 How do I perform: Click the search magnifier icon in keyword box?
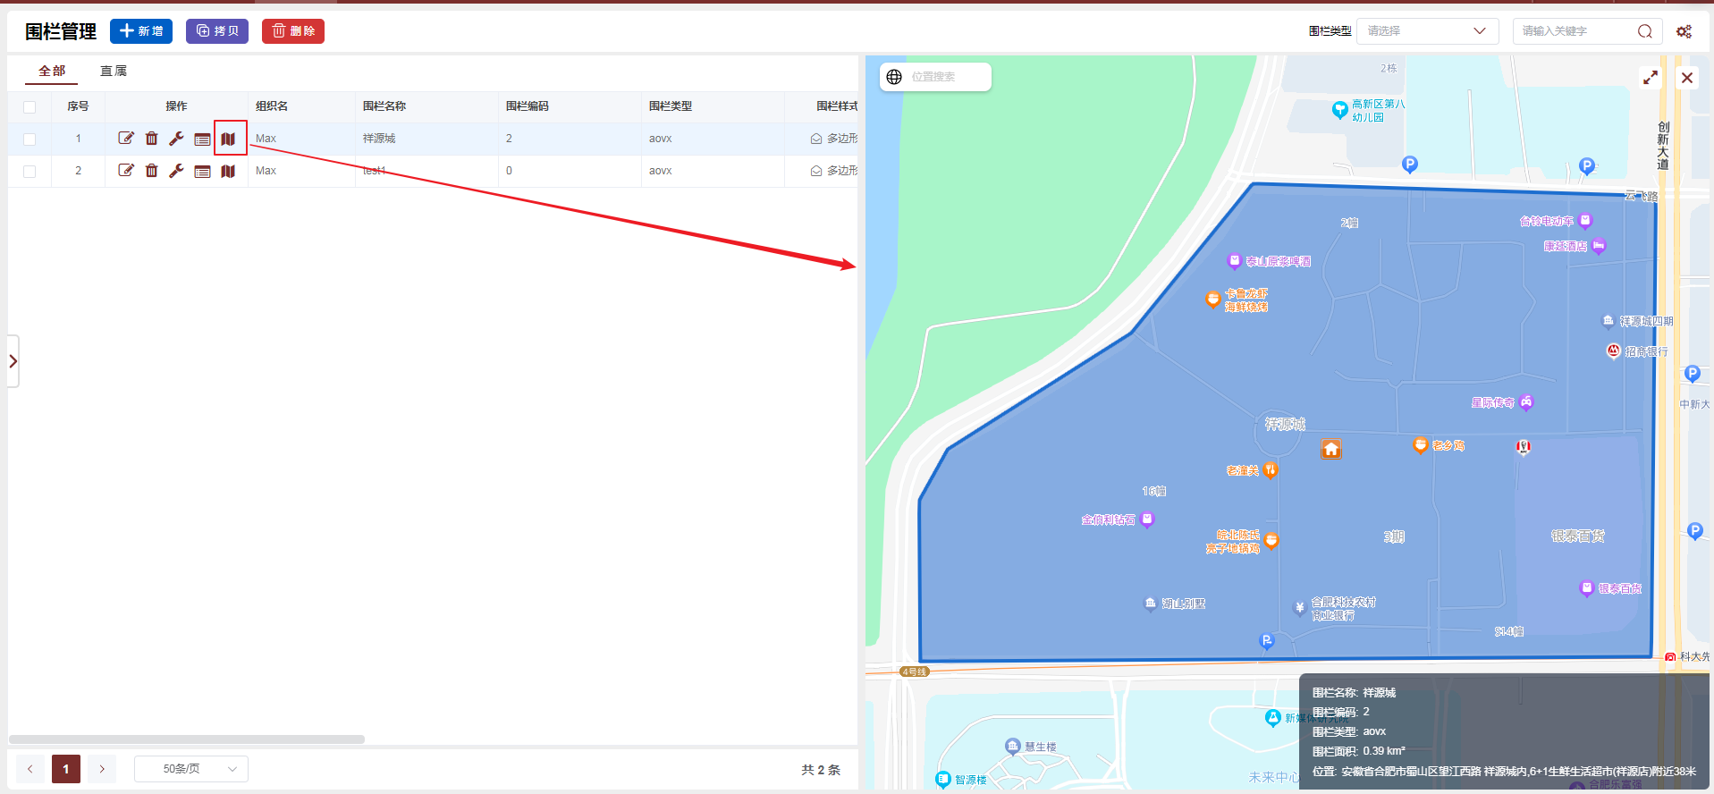click(x=1644, y=31)
